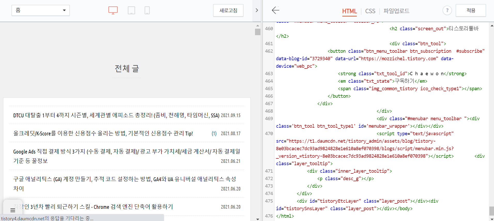Collapse preview pane with chevron arrow
The width and height of the screenshot is (494, 221).
pos(257,10)
